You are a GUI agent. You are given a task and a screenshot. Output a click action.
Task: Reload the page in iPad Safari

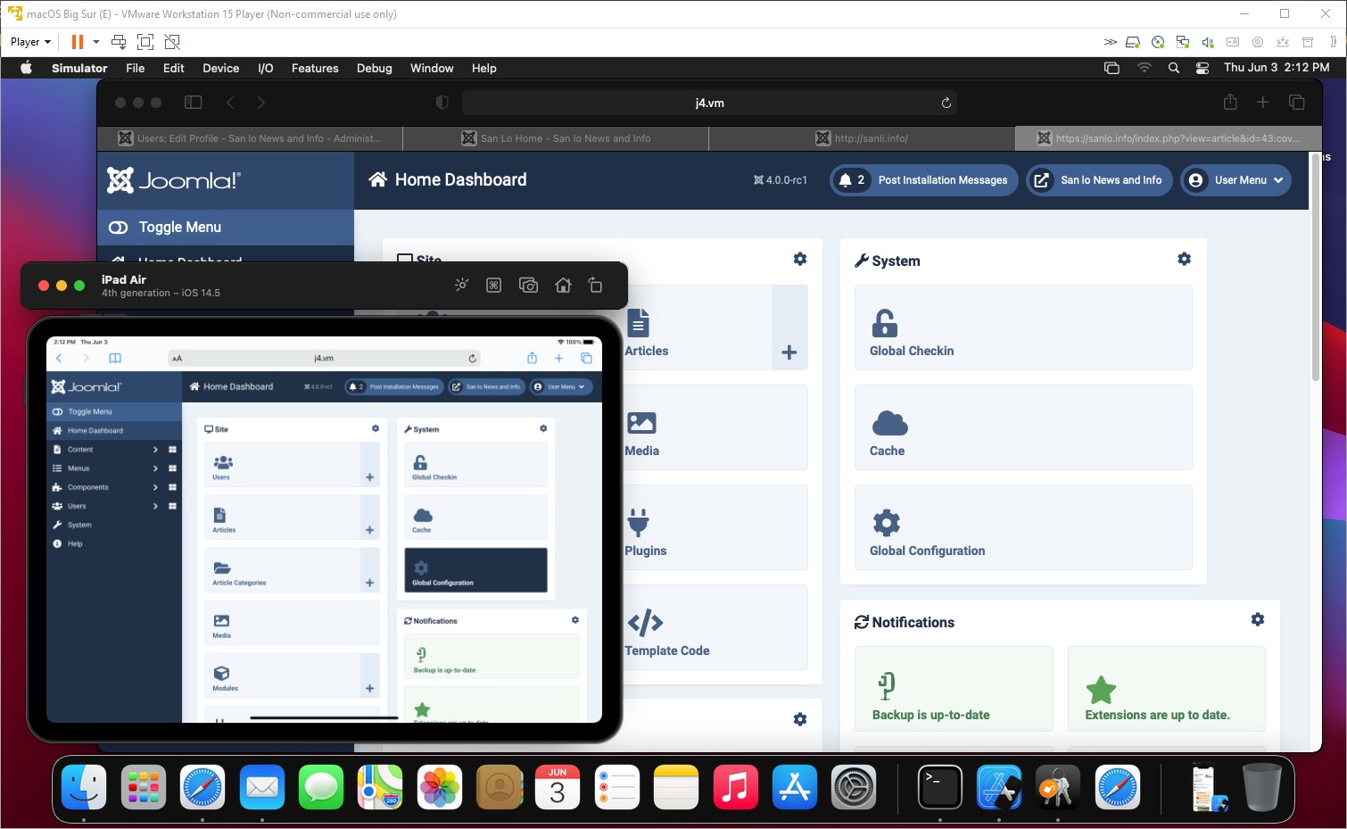pos(473,358)
